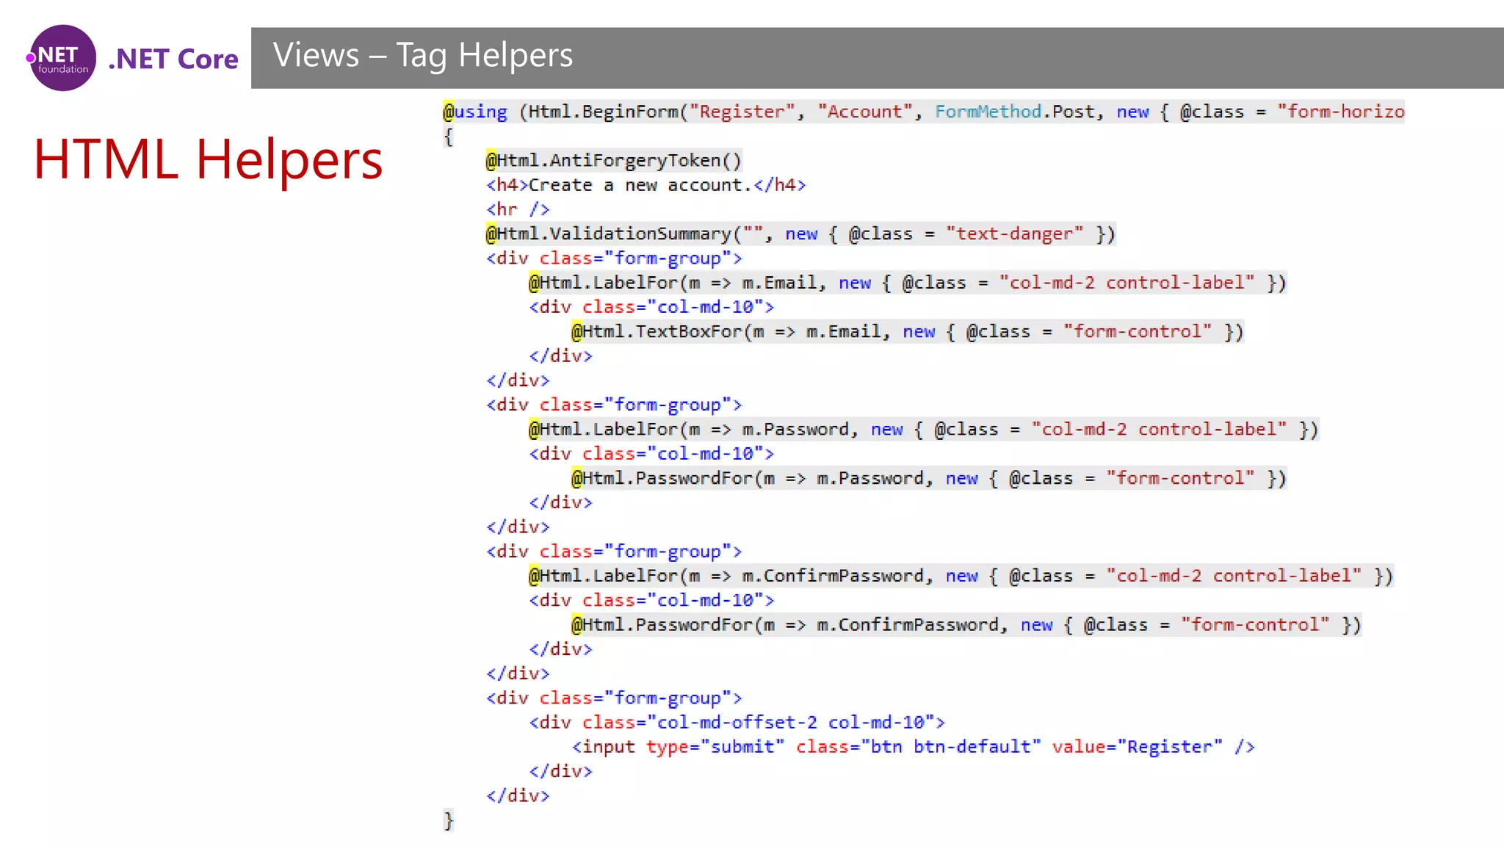Click the "@Html.ValidationSummary" line
The image size is (1504, 846).
click(800, 234)
